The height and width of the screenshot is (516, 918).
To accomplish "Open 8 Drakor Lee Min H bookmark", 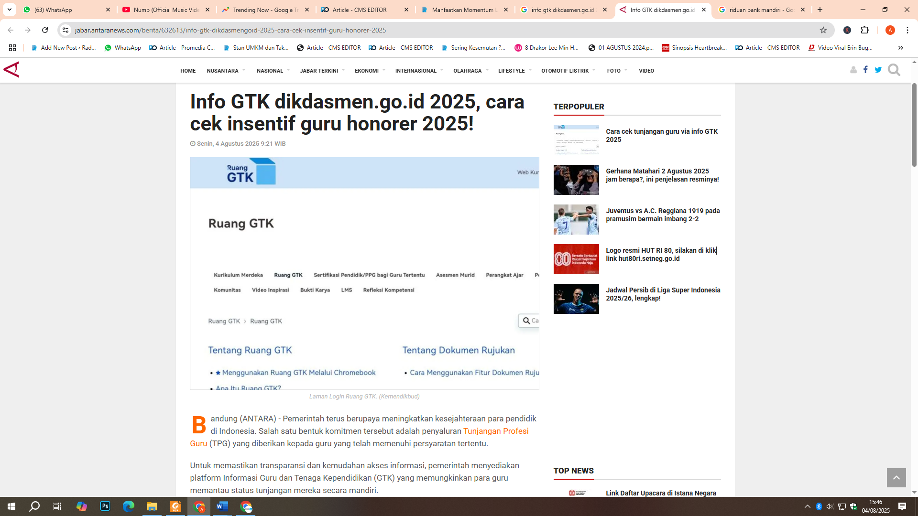I will [x=547, y=48].
